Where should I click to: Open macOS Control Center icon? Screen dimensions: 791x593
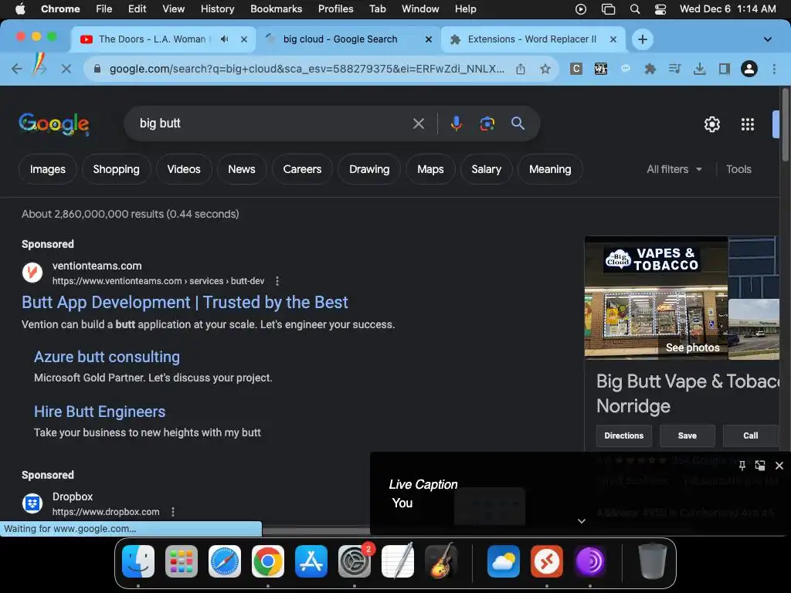click(660, 9)
